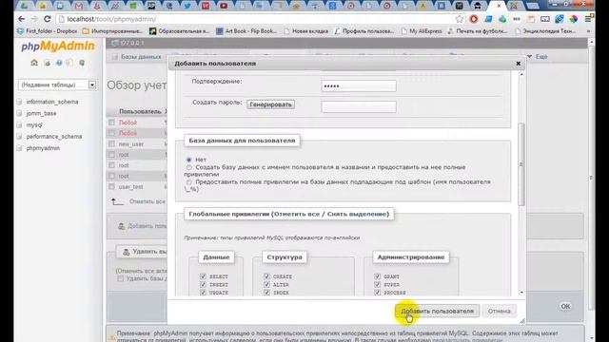The height and width of the screenshot is (342, 609).
Task: Click the dialog scrollbar up arrow
Action: point(521,74)
